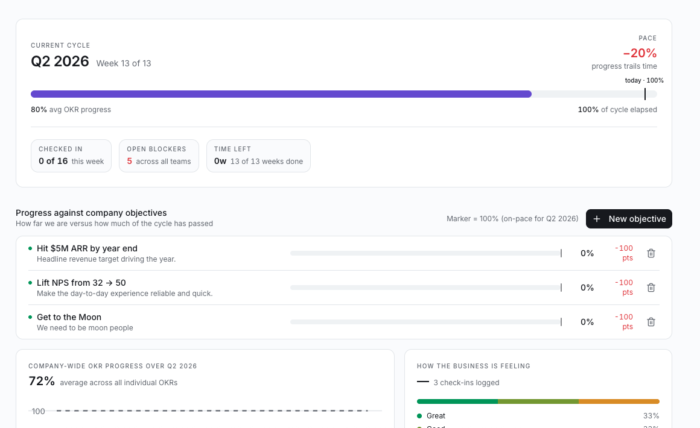Click the New objective button

(x=629, y=219)
